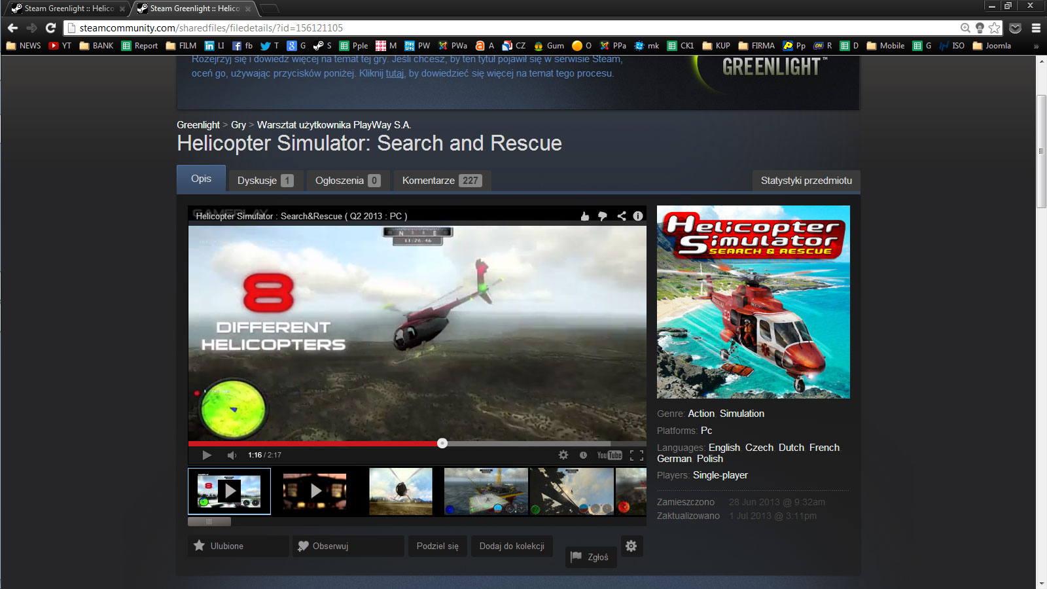The height and width of the screenshot is (589, 1047).
Task: Play the YouTube video
Action: click(207, 455)
